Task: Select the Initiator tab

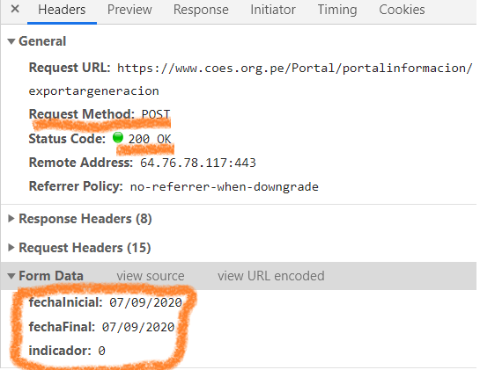Action: tap(273, 10)
